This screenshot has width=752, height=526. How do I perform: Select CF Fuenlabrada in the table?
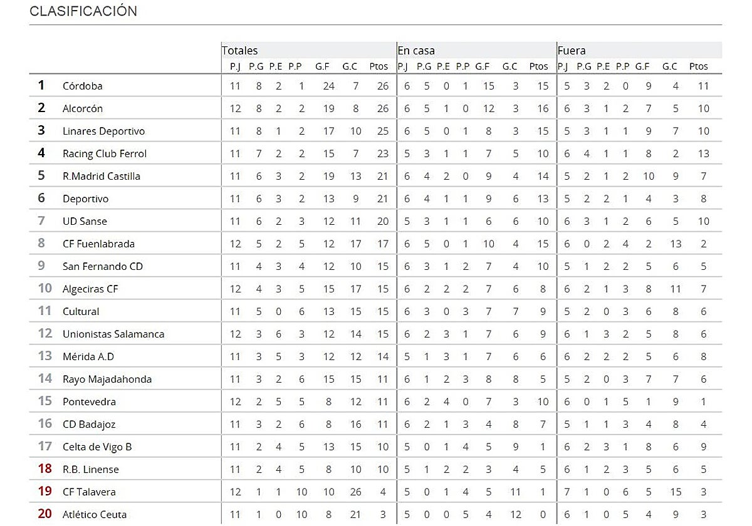coord(98,244)
